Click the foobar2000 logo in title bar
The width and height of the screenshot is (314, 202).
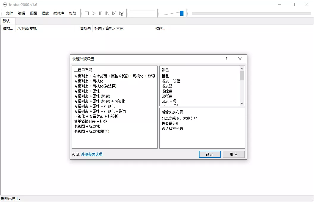pos(5,4)
